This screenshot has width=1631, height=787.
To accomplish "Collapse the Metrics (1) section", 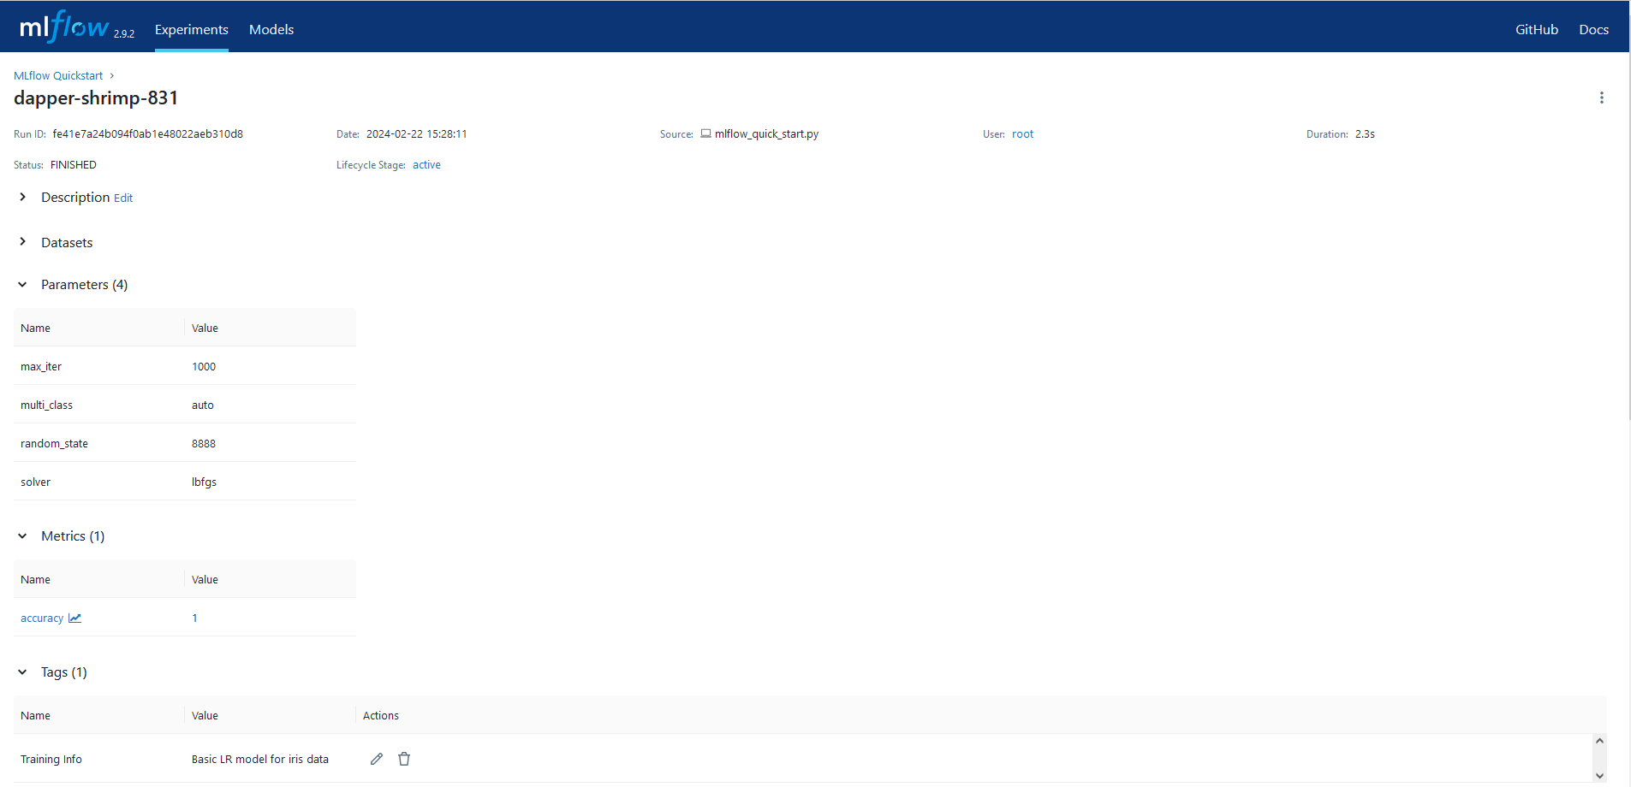I will click(x=22, y=536).
